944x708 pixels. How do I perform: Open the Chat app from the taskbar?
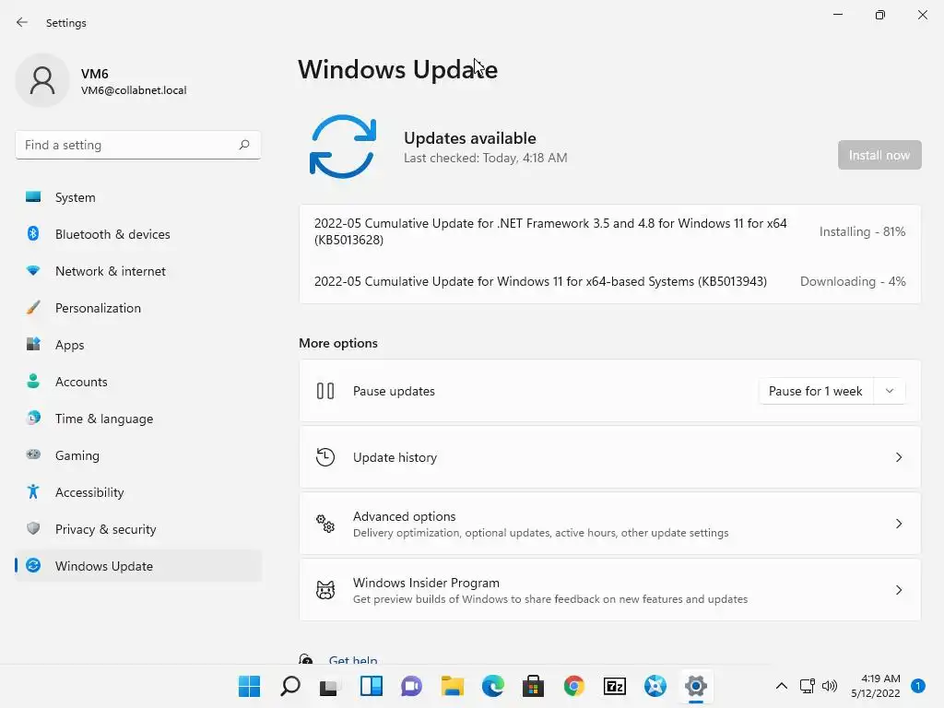coord(411,686)
